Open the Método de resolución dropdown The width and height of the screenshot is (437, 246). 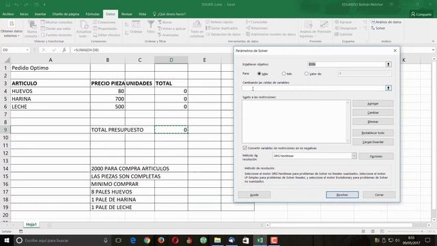tap(354, 156)
